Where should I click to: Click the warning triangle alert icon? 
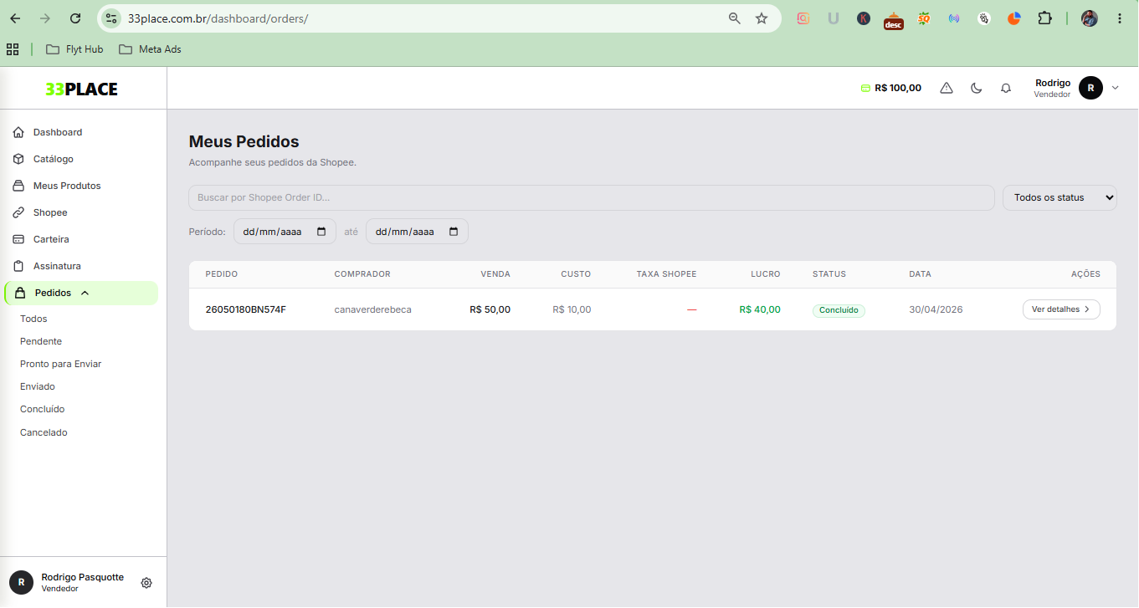[x=947, y=88]
